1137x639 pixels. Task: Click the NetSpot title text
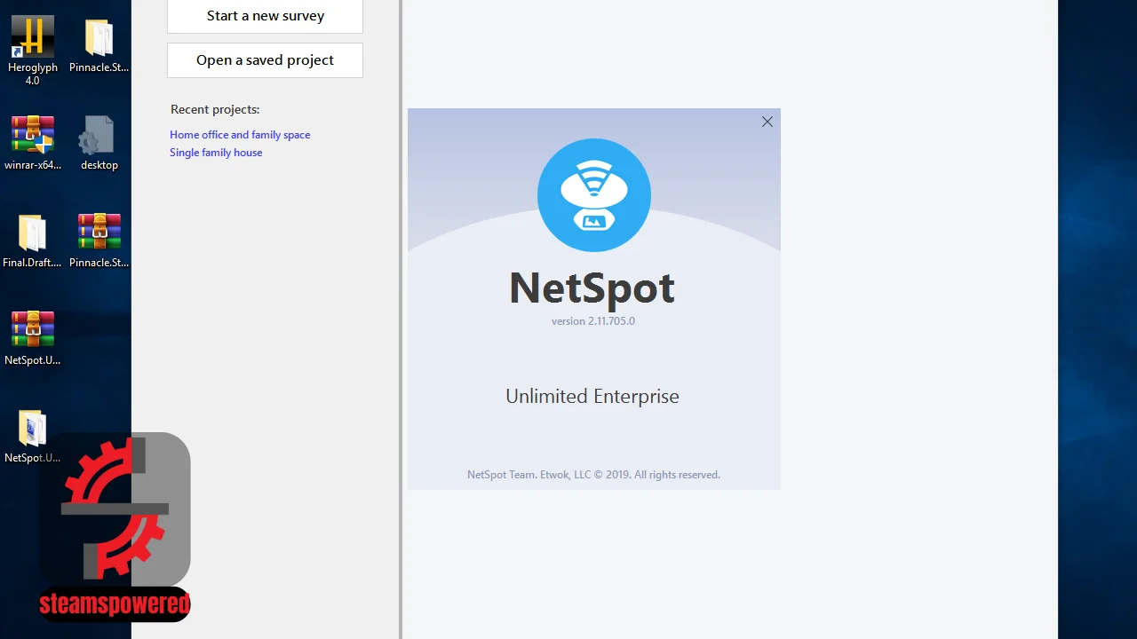[x=592, y=288]
